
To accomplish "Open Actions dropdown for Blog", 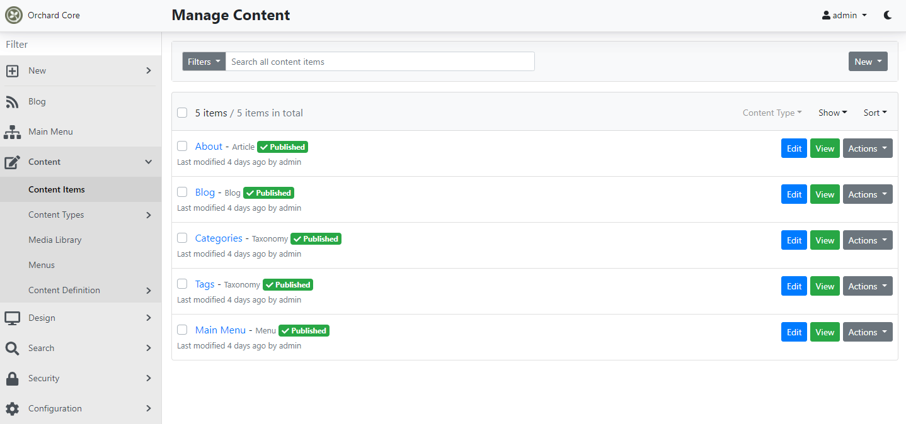I will coord(868,194).
